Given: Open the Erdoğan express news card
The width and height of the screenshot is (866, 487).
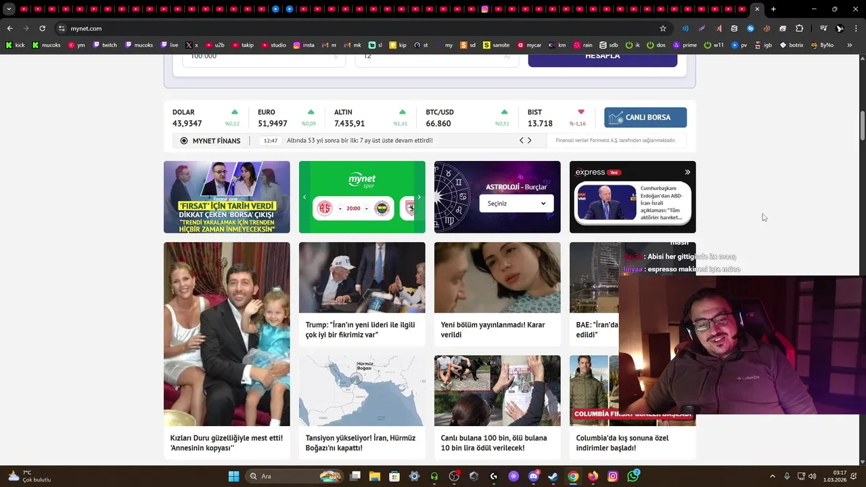Looking at the screenshot, I should click(x=633, y=203).
